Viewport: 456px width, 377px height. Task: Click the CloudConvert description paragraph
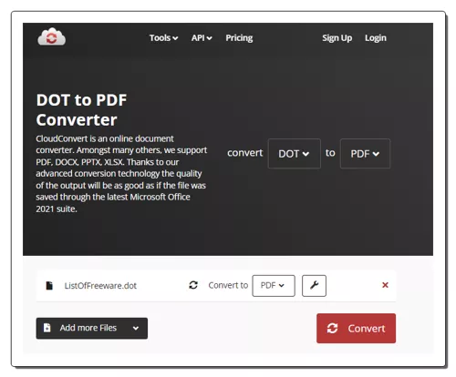[x=121, y=174]
